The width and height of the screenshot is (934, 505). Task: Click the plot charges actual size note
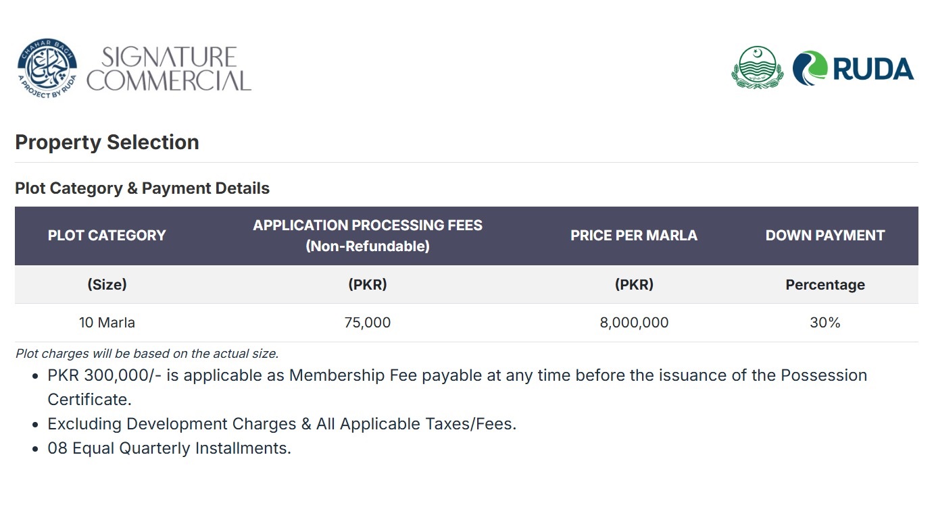pos(147,353)
